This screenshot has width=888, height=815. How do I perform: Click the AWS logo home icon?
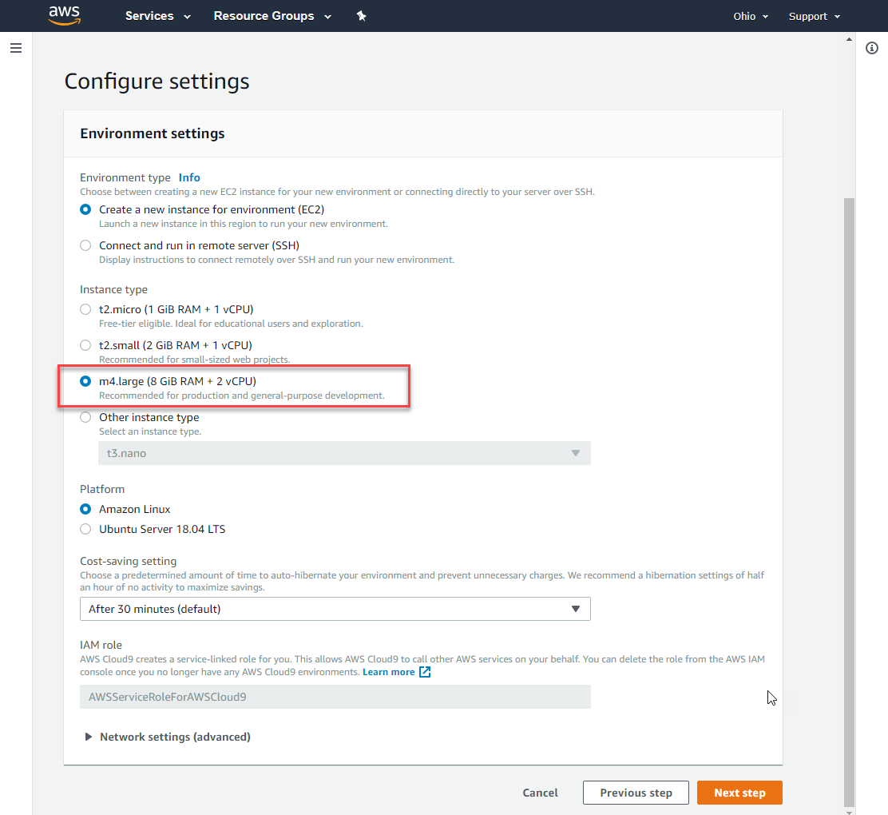(x=64, y=16)
